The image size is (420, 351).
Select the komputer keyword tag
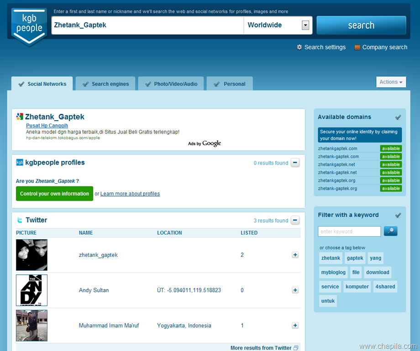357,287
